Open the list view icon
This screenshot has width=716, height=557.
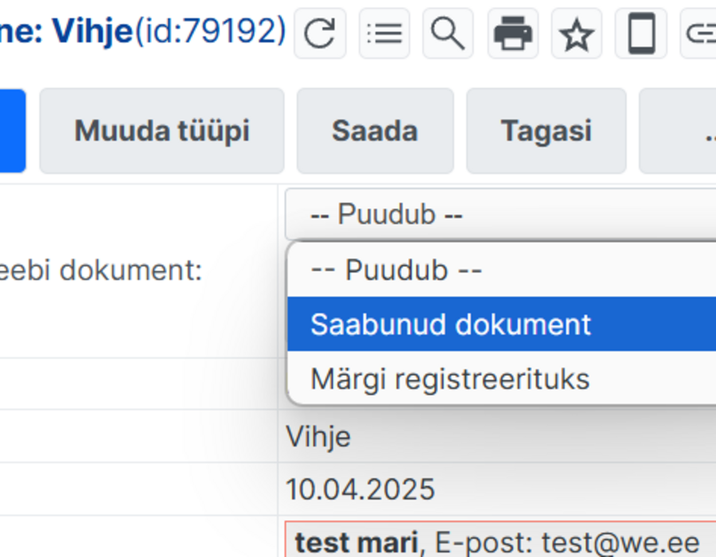(x=384, y=33)
